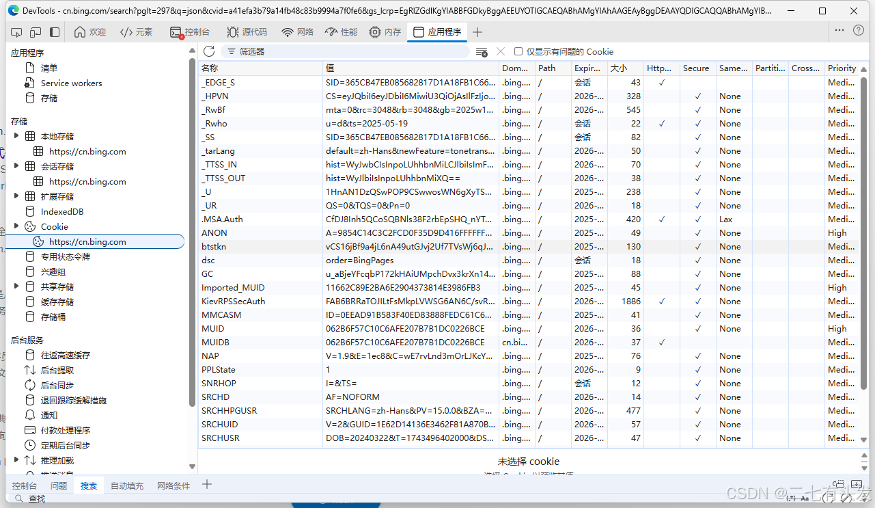The height and width of the screenshot is (508, 875).
Task: Switch to the 网络 tab
Action: [298, 32]
